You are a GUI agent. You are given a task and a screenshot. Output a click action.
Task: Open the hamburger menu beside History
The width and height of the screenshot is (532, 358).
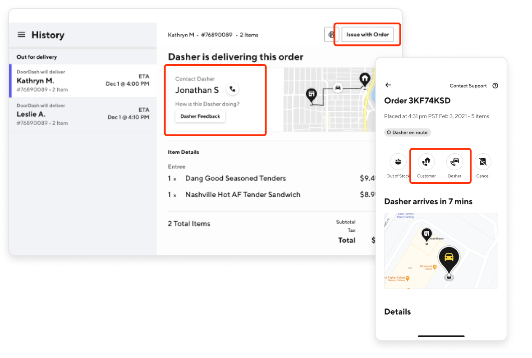point(21,35)
